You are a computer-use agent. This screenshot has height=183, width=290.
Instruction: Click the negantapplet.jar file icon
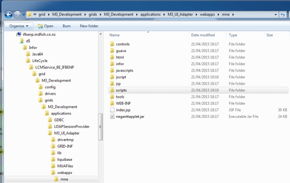pos(112,116)
